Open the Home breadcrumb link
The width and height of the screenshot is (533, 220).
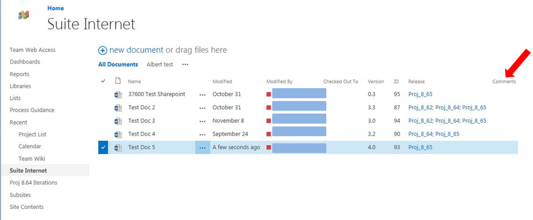(56, 8)
